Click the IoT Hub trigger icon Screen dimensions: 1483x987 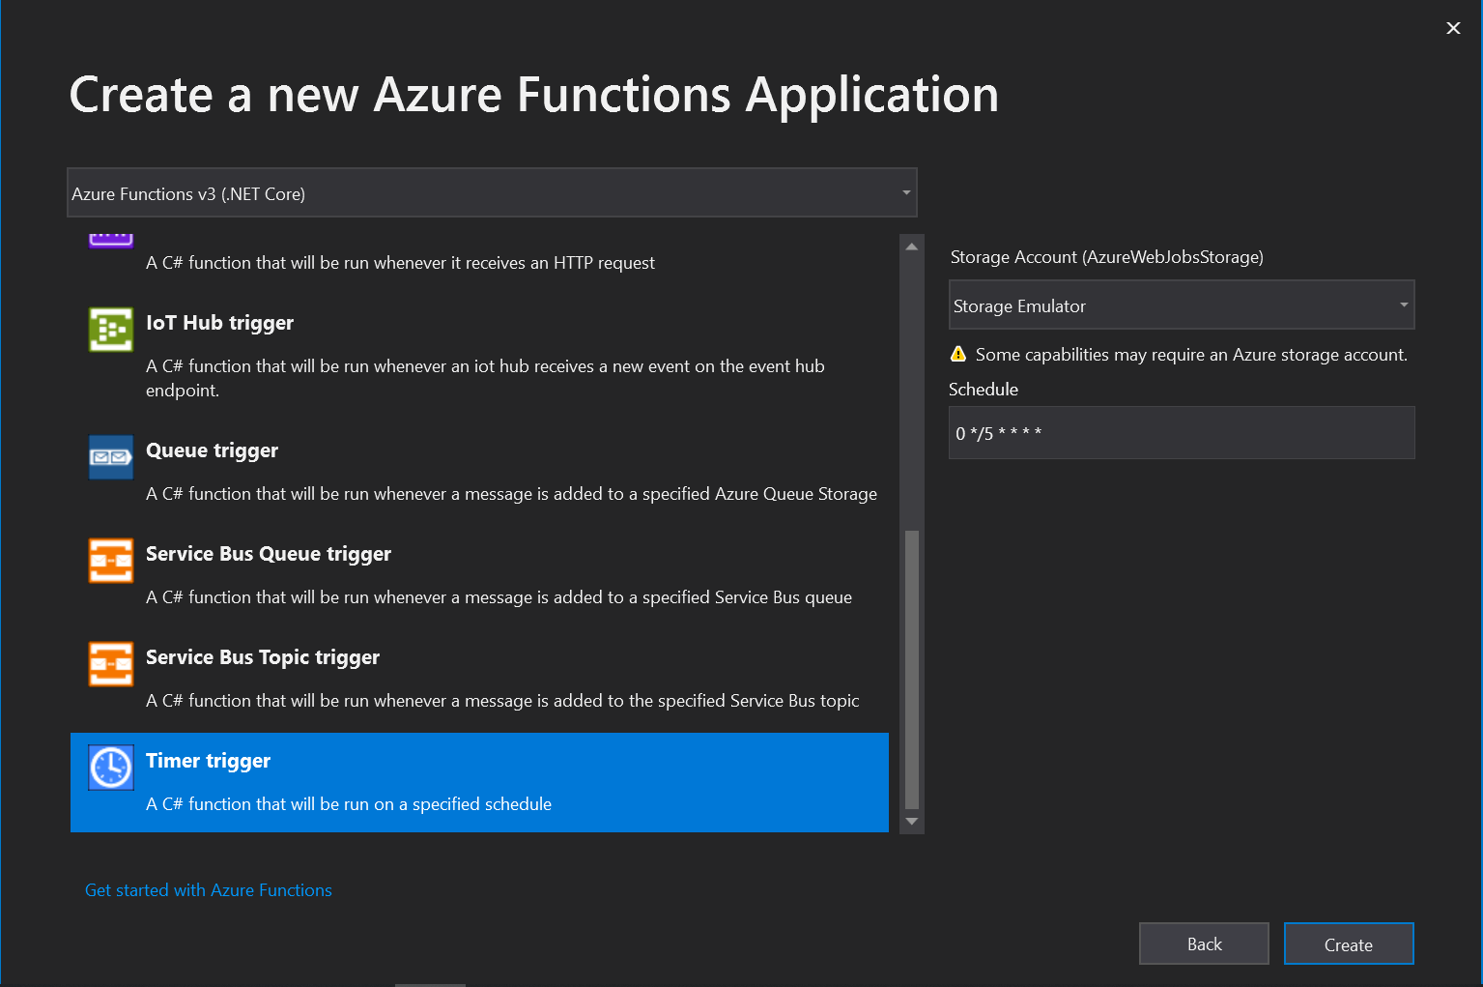click(111, 330)
